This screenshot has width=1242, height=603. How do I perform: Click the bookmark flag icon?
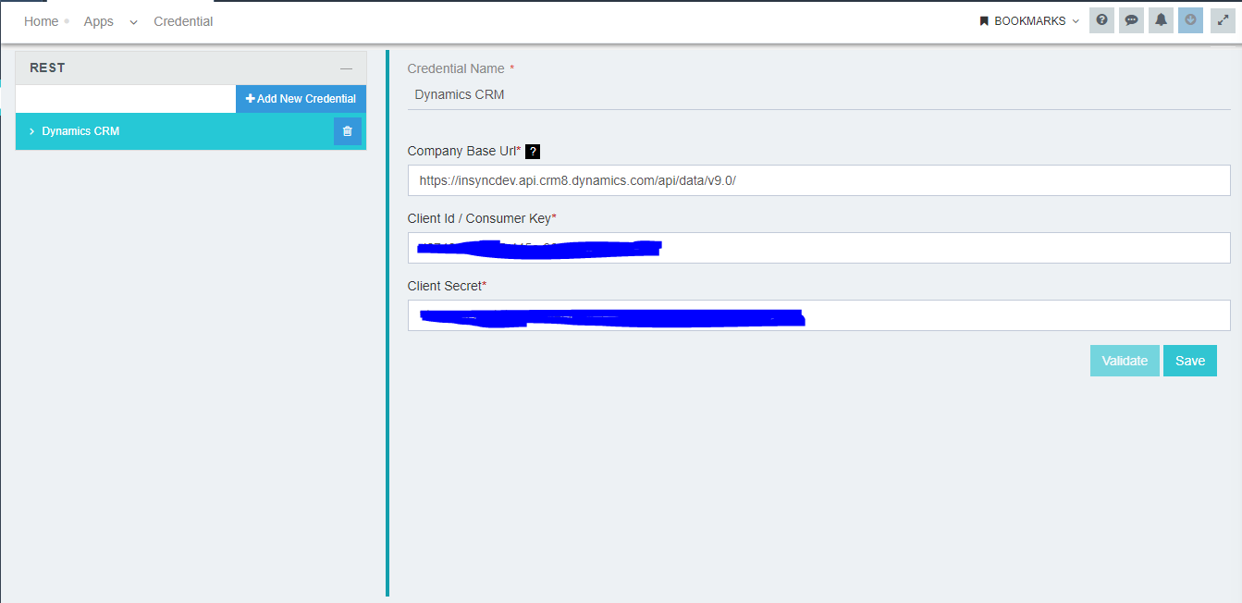click(984, 21)
